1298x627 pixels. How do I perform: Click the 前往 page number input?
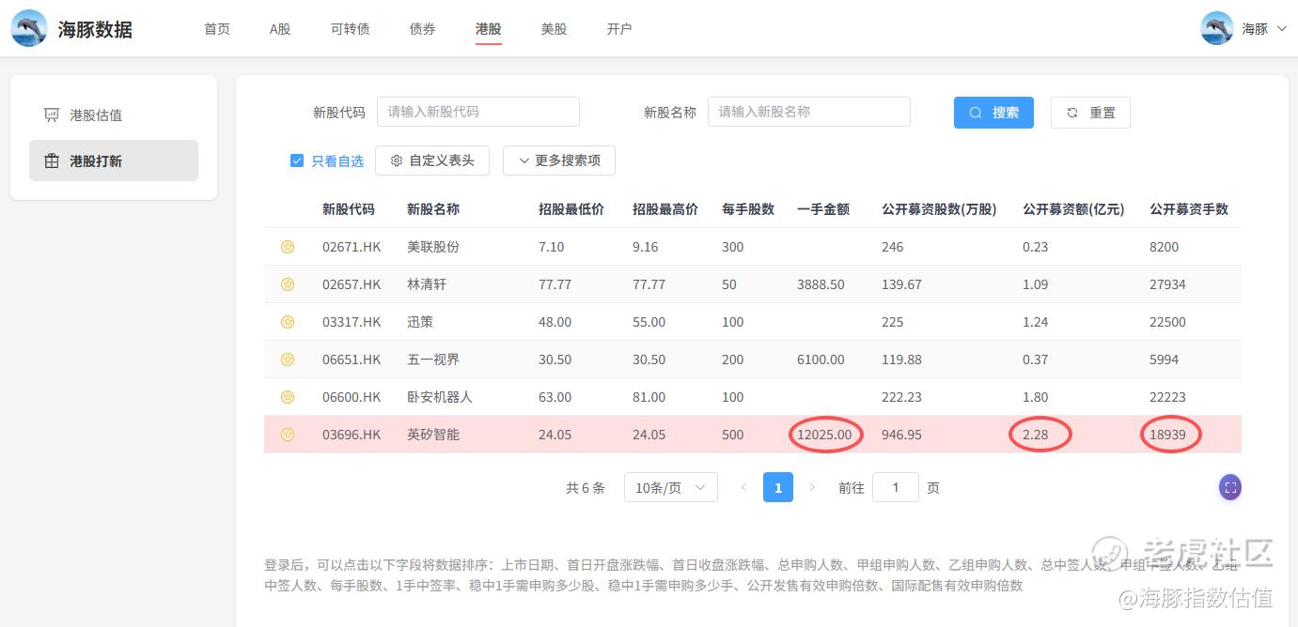[x=896, y=488]
